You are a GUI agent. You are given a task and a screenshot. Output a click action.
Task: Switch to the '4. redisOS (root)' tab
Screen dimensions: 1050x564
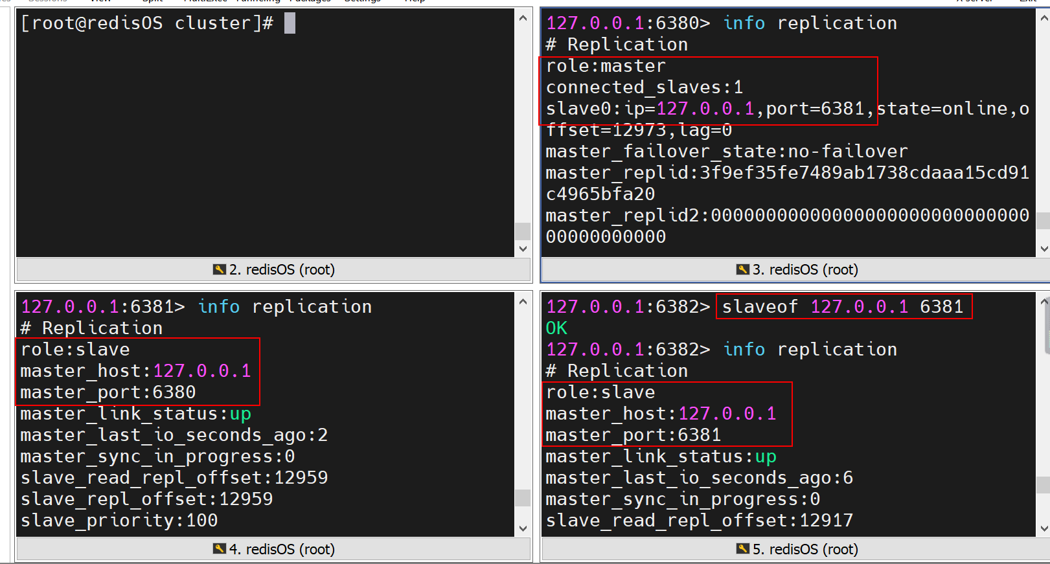(273, 549)
